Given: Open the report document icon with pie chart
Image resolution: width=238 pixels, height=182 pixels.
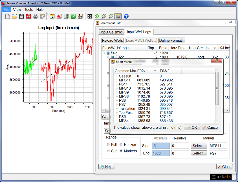Looking at the screenshot, I should [x=42, y=16].
